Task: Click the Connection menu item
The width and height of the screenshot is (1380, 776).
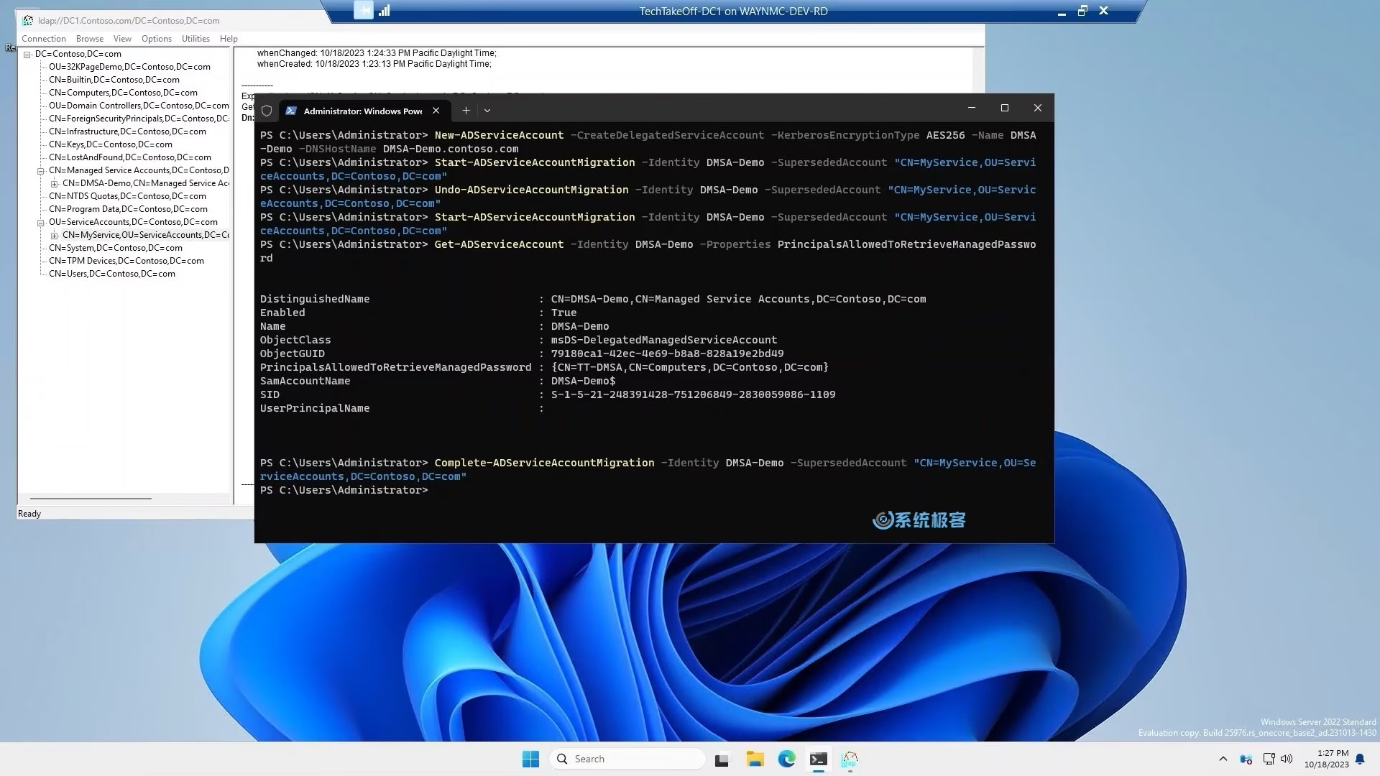Action: pos(44,38)
